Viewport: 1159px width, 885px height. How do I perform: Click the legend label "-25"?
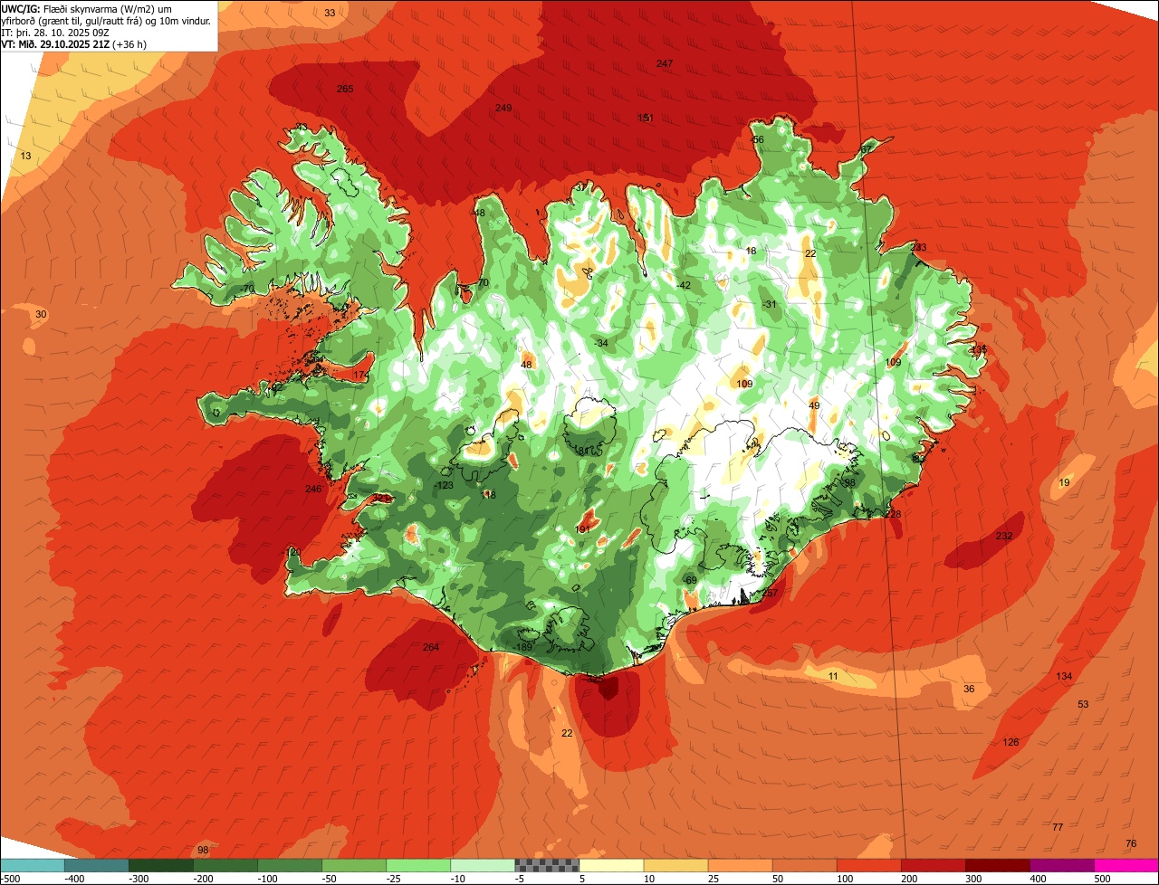[395, 879]
